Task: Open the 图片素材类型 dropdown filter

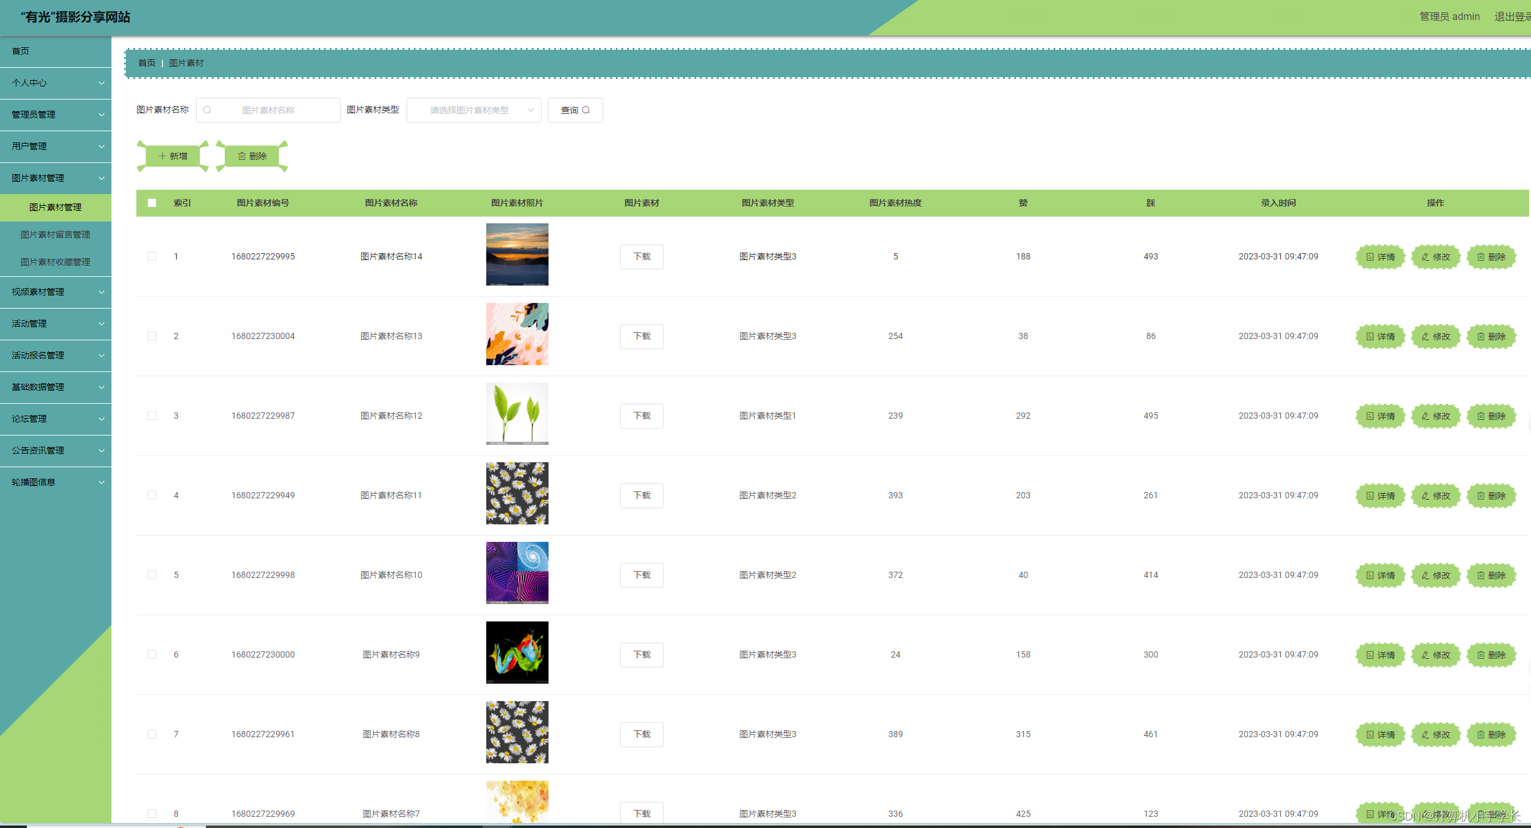Action: click(474, 110)
